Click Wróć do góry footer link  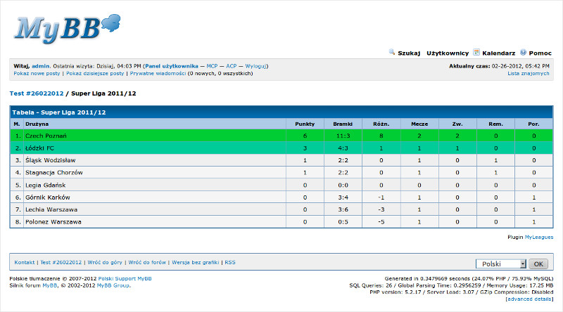coord(105,262)
